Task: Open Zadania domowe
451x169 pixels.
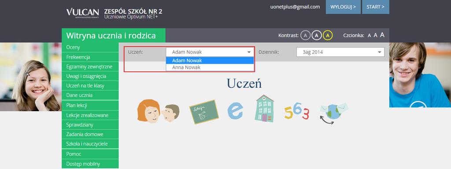Action: pos(90,134)
